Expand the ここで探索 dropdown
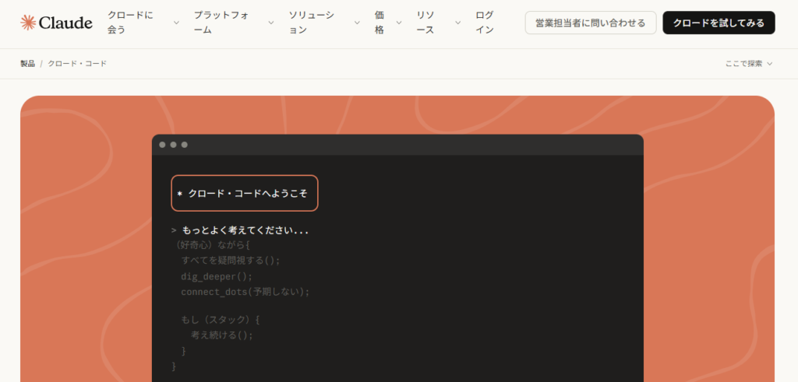The width and height of the screenshot is (798, 382). 748,63
